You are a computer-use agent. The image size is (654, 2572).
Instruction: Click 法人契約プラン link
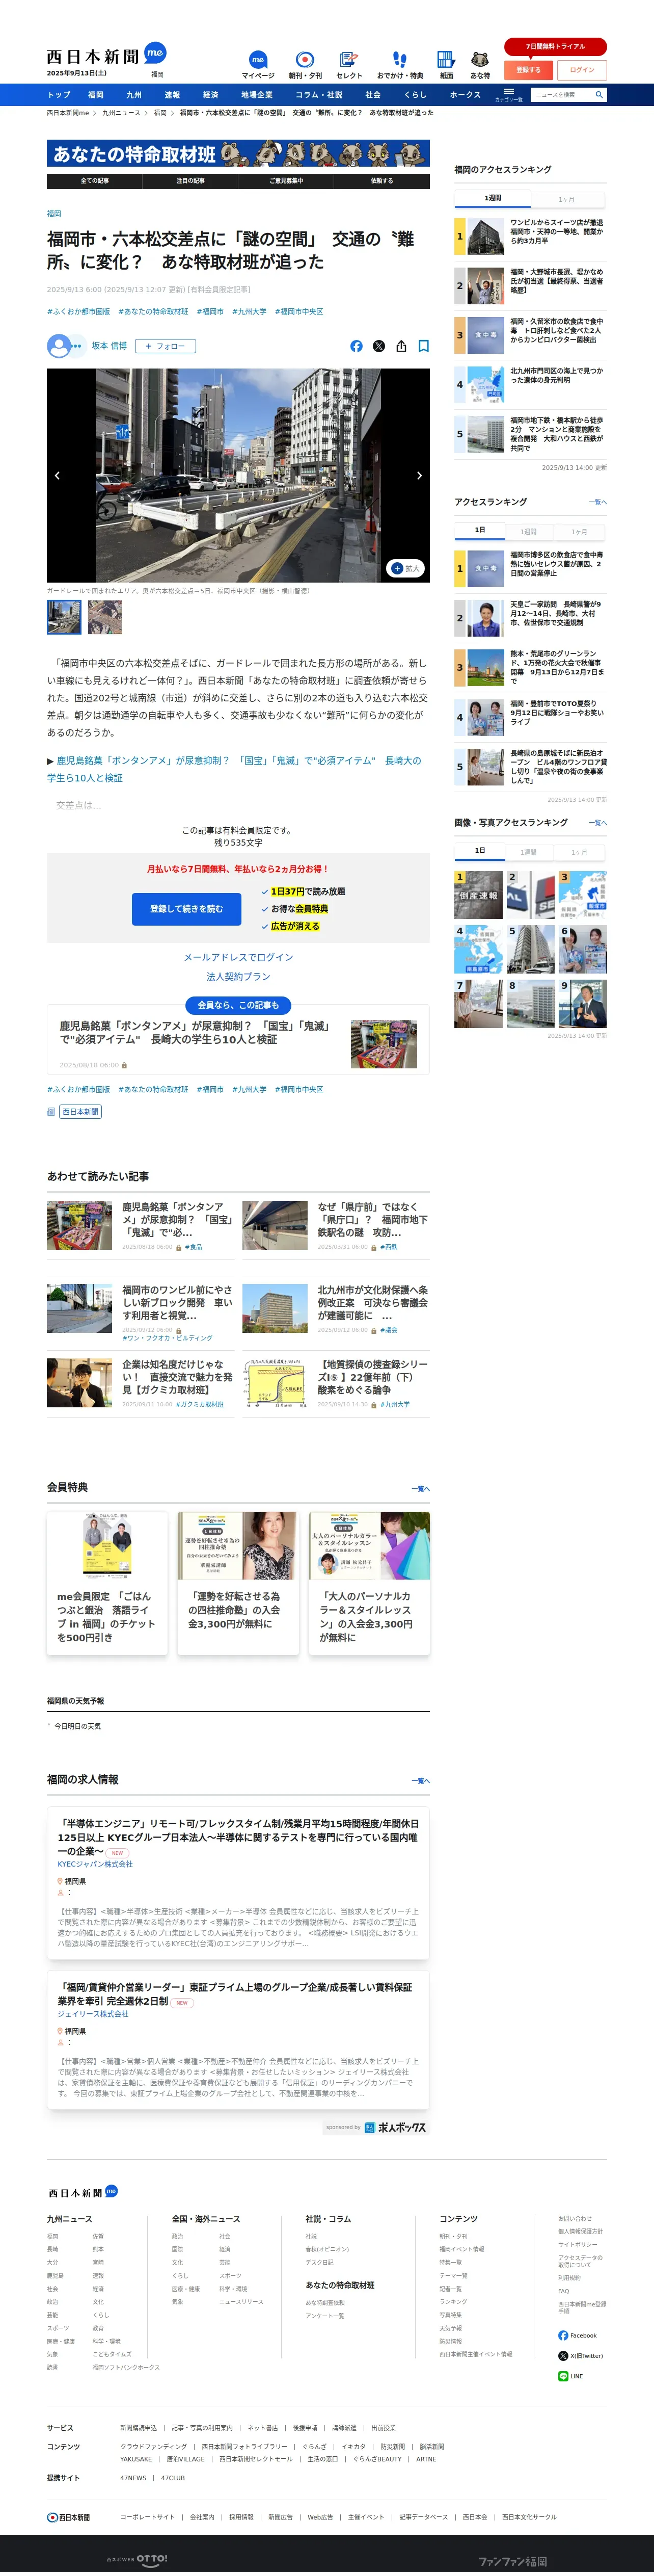pos(239,977)
